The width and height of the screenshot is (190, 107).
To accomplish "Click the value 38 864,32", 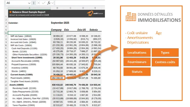I will click(58, 36).
